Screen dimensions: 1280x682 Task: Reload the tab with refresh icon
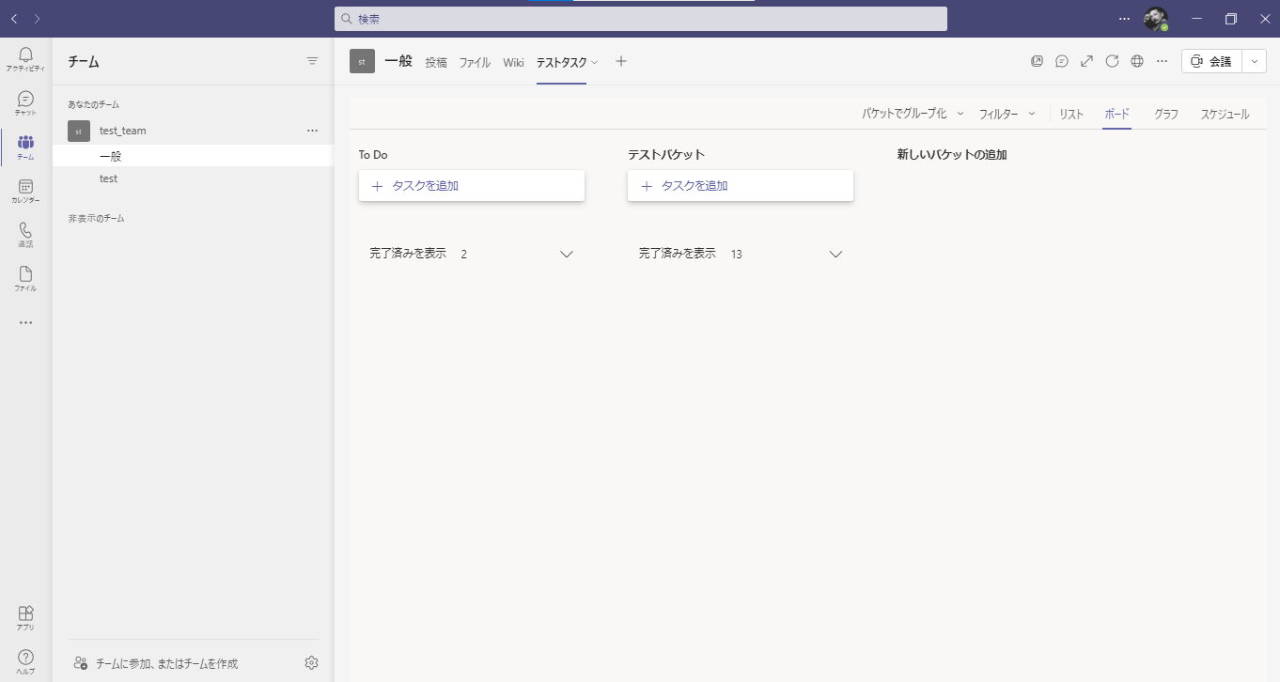1112,61
